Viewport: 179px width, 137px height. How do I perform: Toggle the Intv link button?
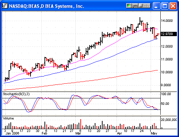point(145,6)
